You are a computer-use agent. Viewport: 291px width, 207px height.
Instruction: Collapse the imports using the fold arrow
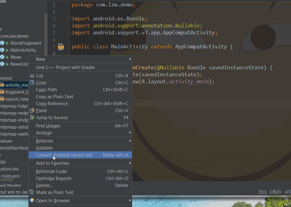[x=69, y=19]
